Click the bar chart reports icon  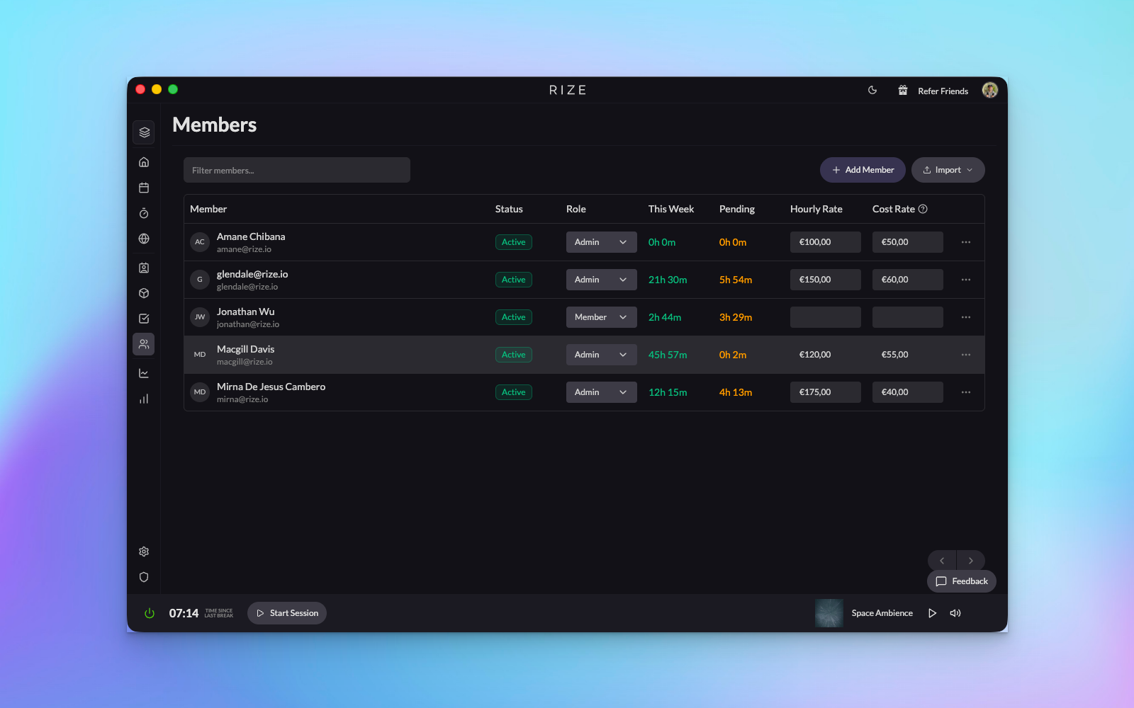144,399
